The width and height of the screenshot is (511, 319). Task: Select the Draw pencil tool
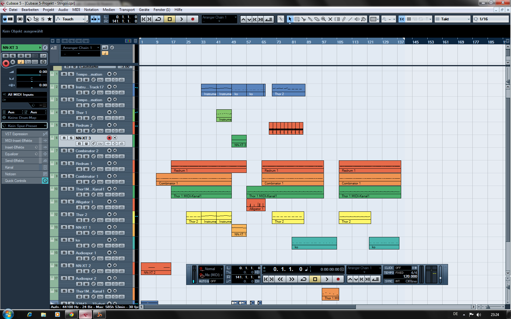(344, 19)
